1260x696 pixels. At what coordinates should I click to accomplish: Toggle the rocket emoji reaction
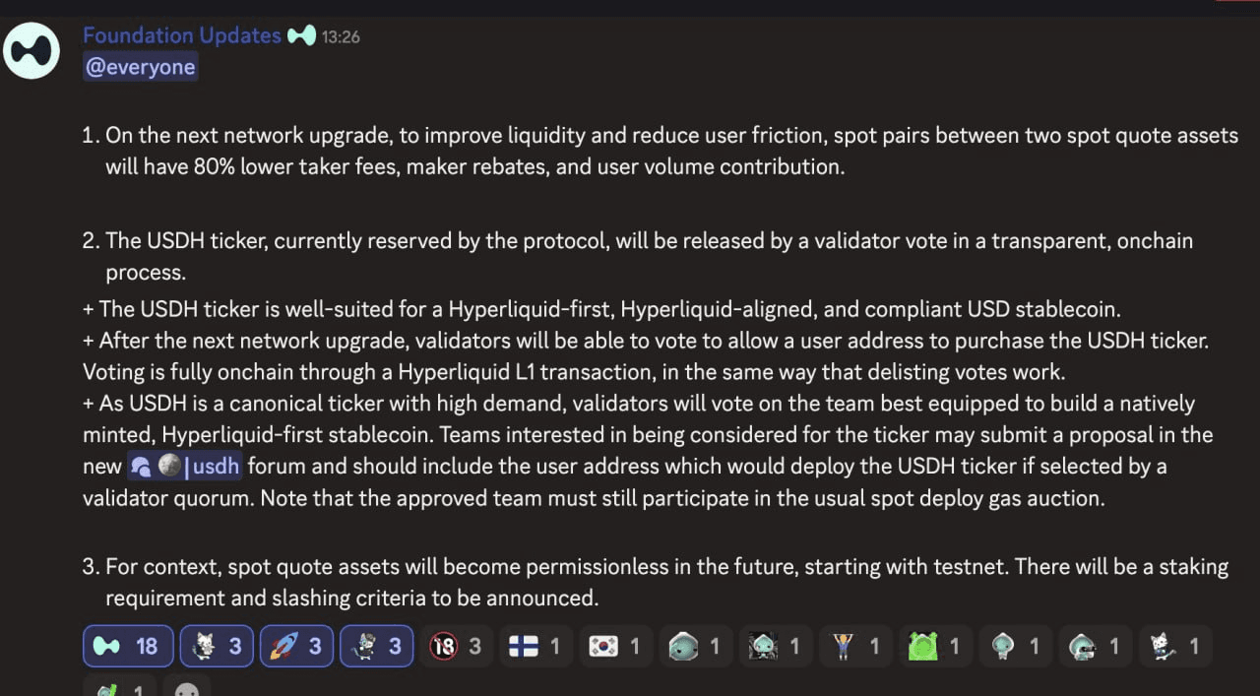[296, 646]
